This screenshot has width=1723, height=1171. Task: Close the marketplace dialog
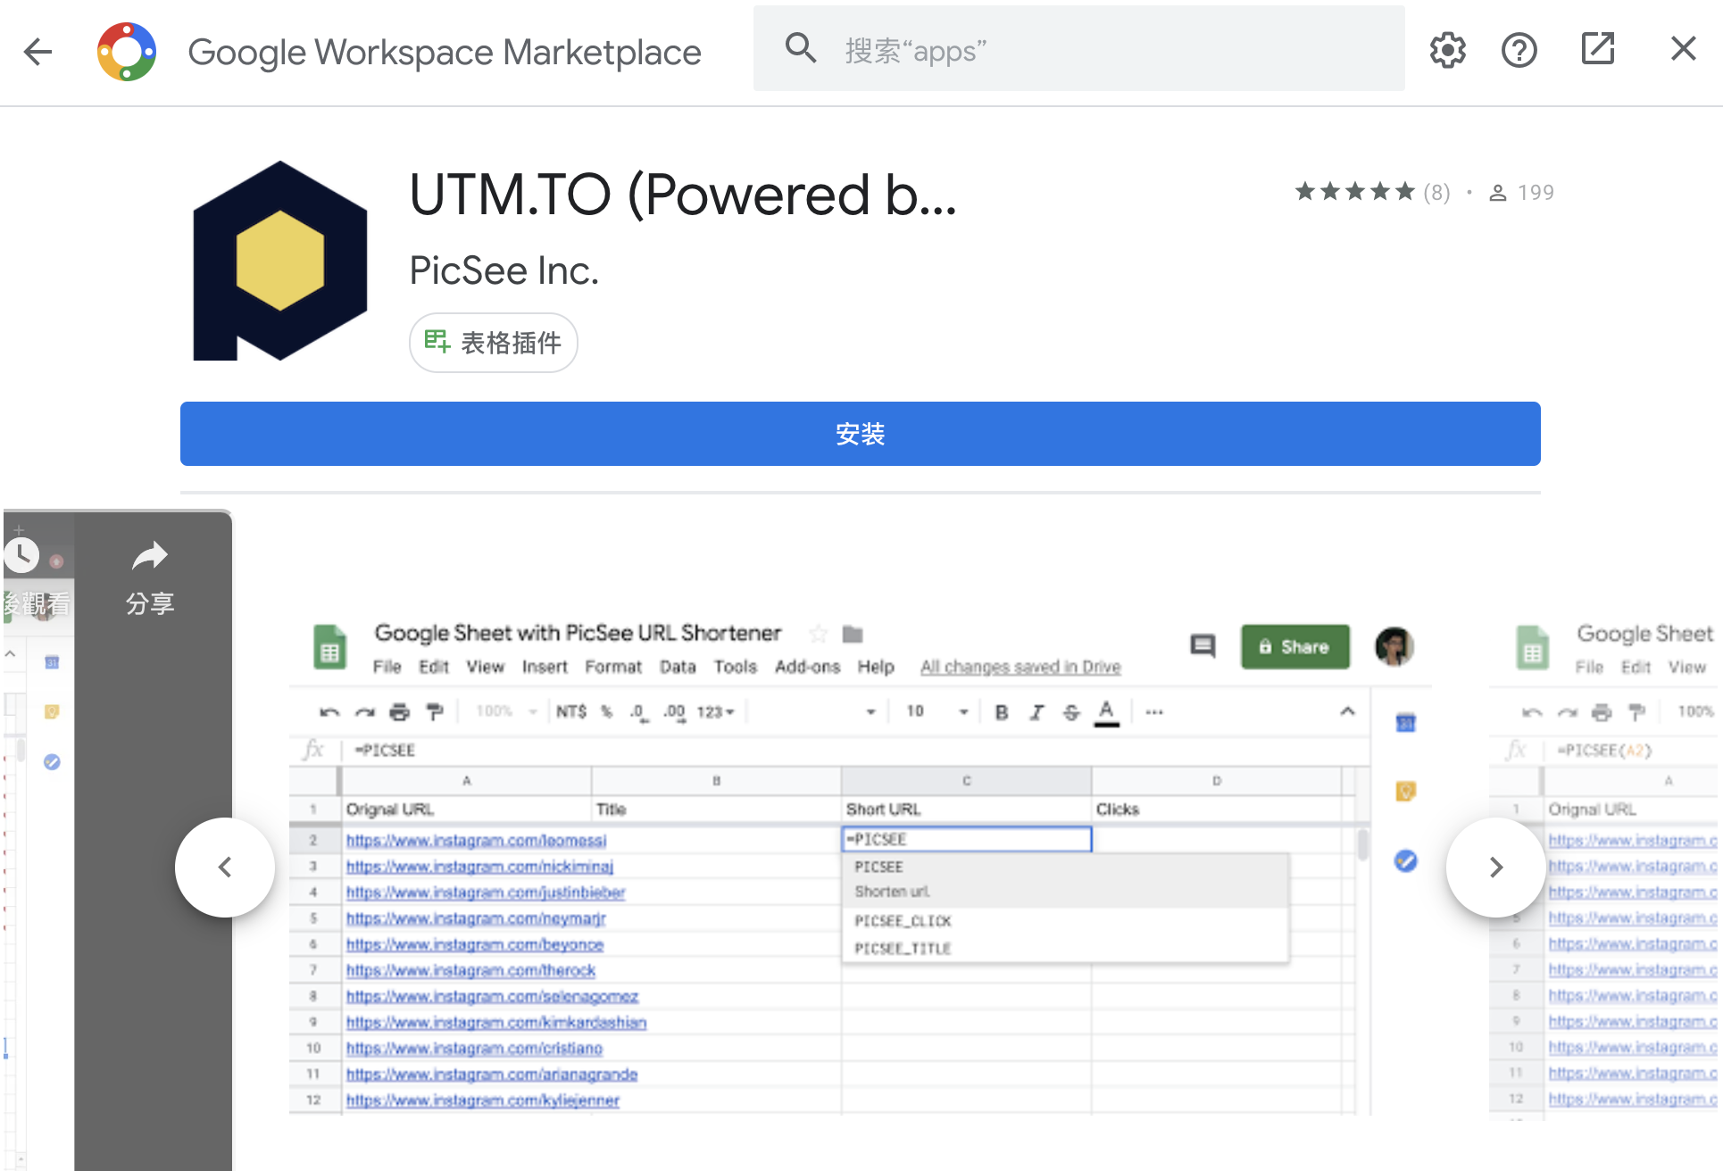(x=1683, y=49)
